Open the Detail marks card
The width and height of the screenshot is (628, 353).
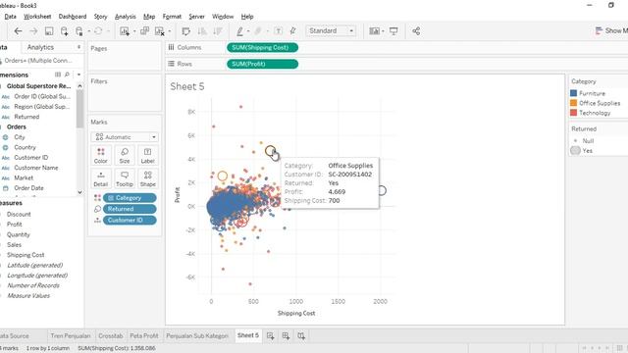tap(101, 178)
